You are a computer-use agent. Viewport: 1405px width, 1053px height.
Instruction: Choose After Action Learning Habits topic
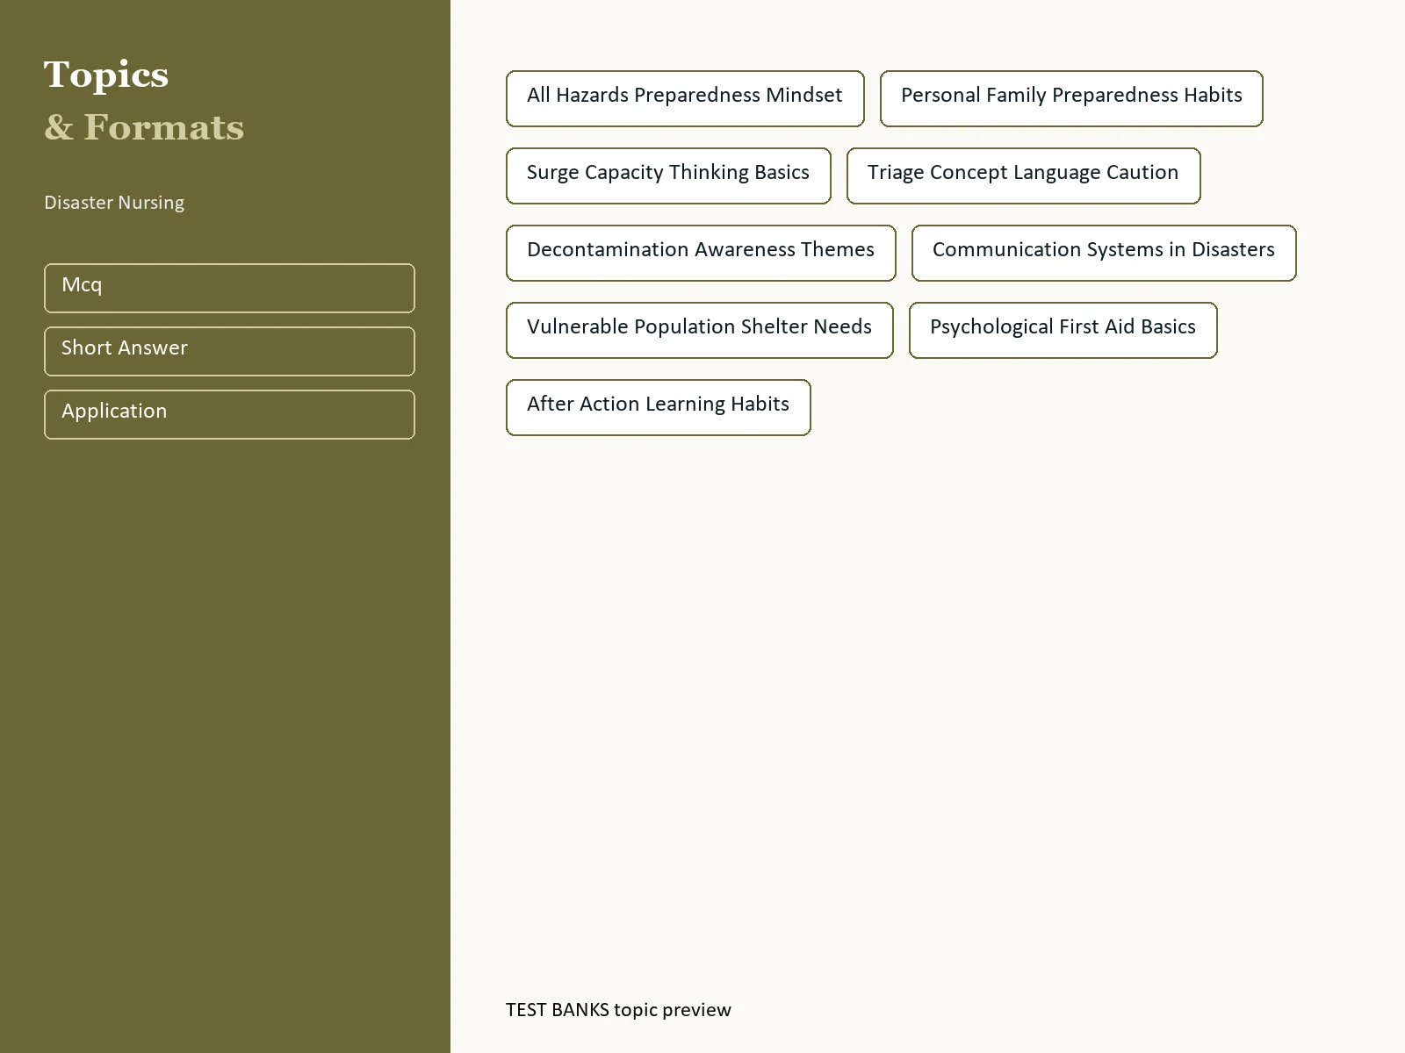[x=659, y=407]
